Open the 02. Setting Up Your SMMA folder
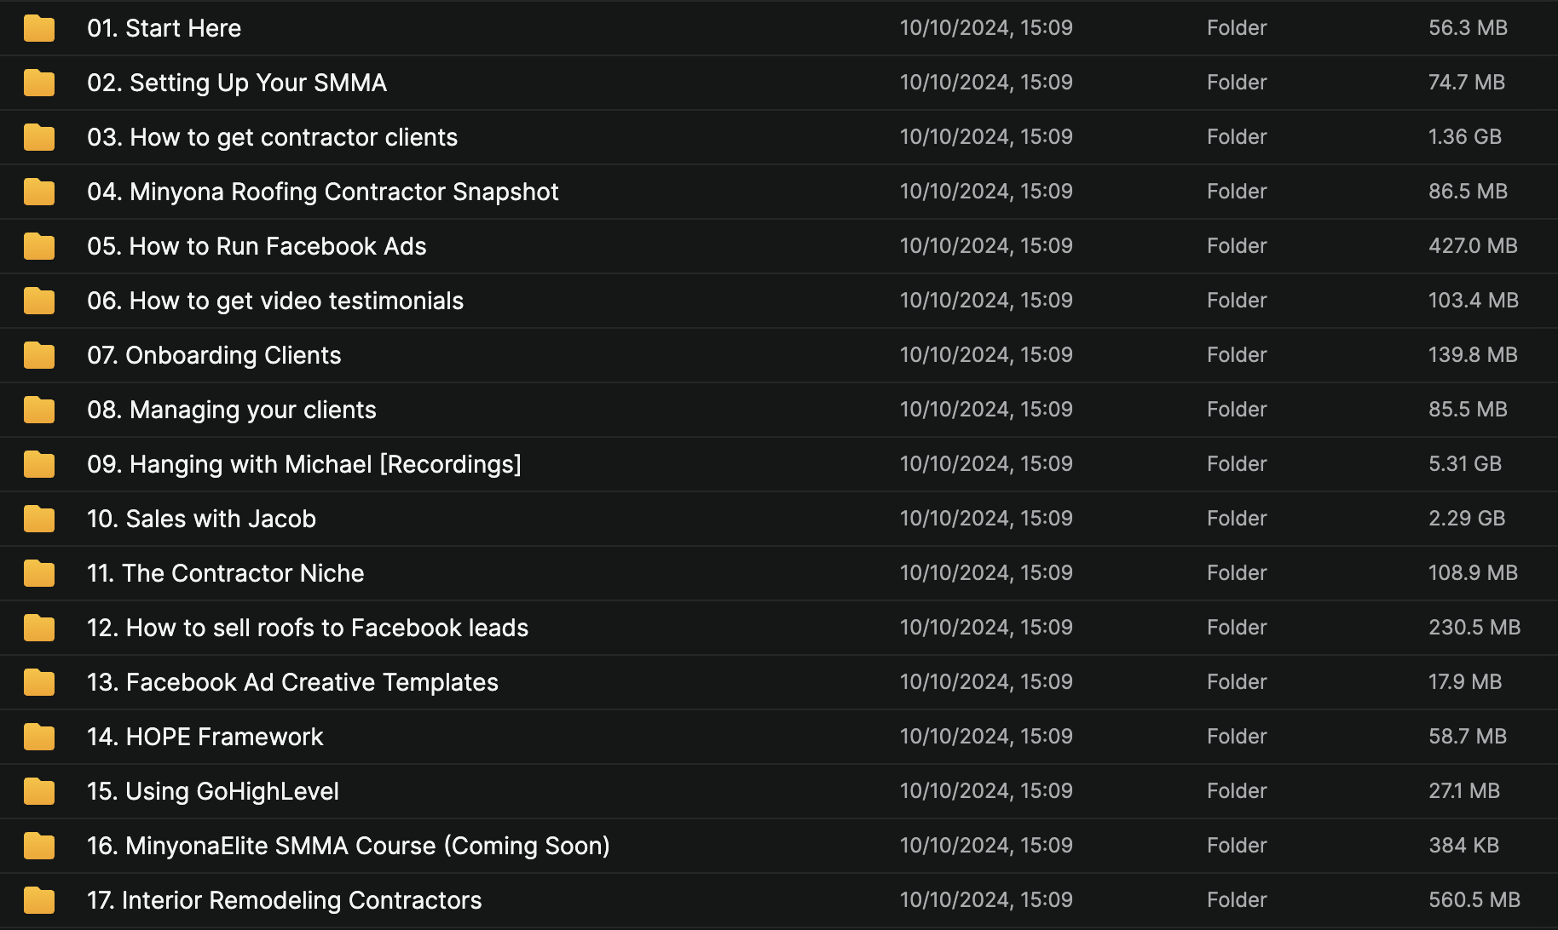1558x930 pixels. (236, 83)
